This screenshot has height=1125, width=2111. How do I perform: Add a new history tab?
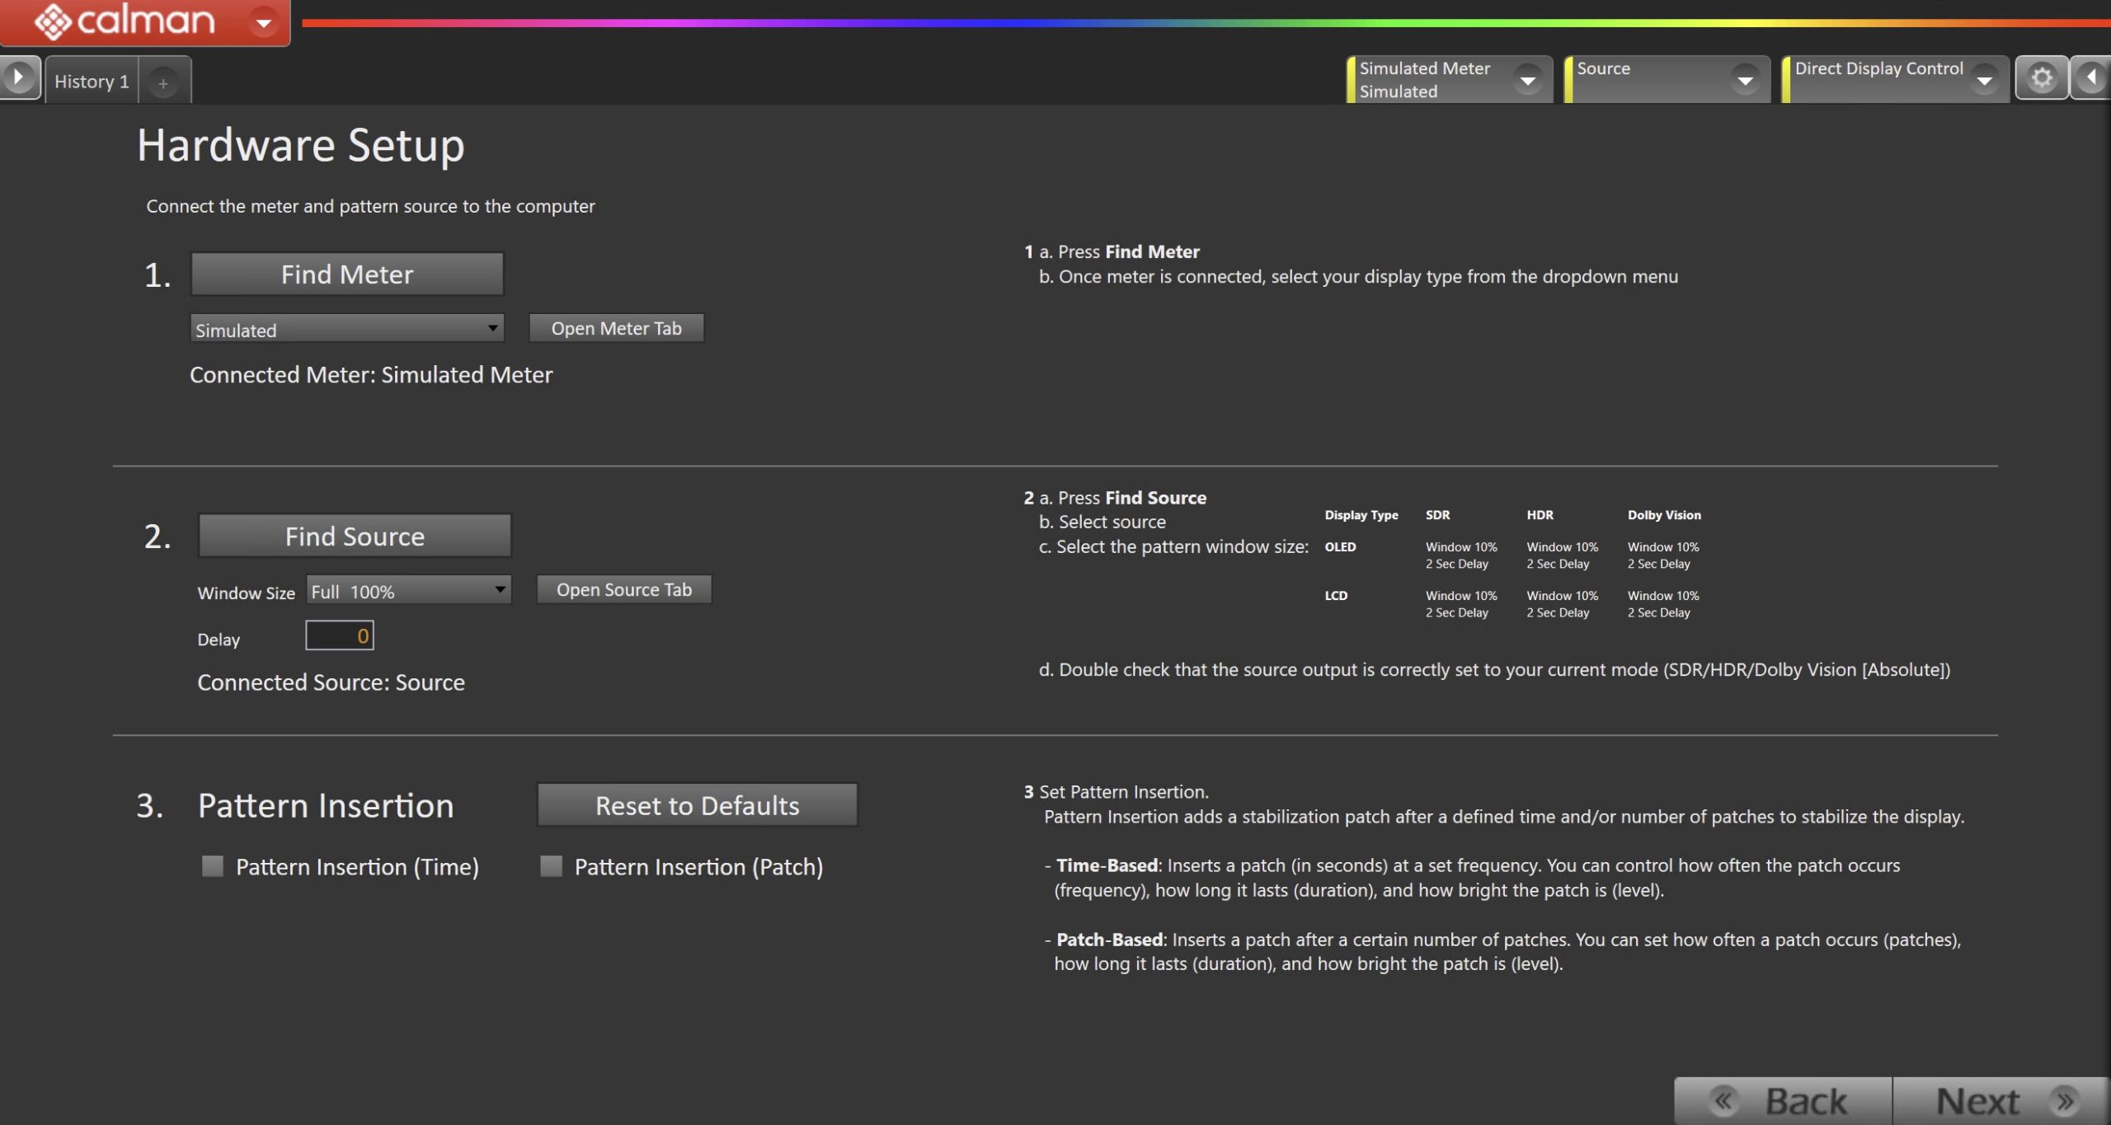(163, 82)
